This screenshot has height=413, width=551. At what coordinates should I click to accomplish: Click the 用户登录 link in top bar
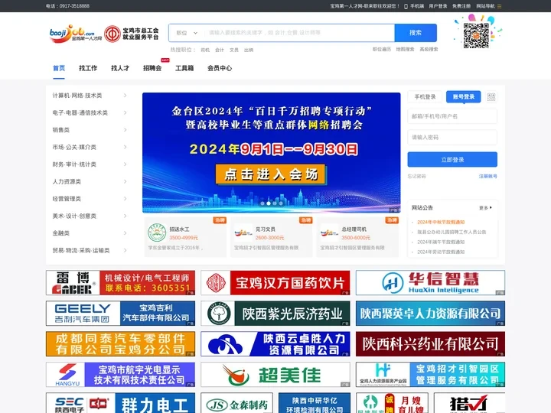pyautogui.click(x=438, y=6)
